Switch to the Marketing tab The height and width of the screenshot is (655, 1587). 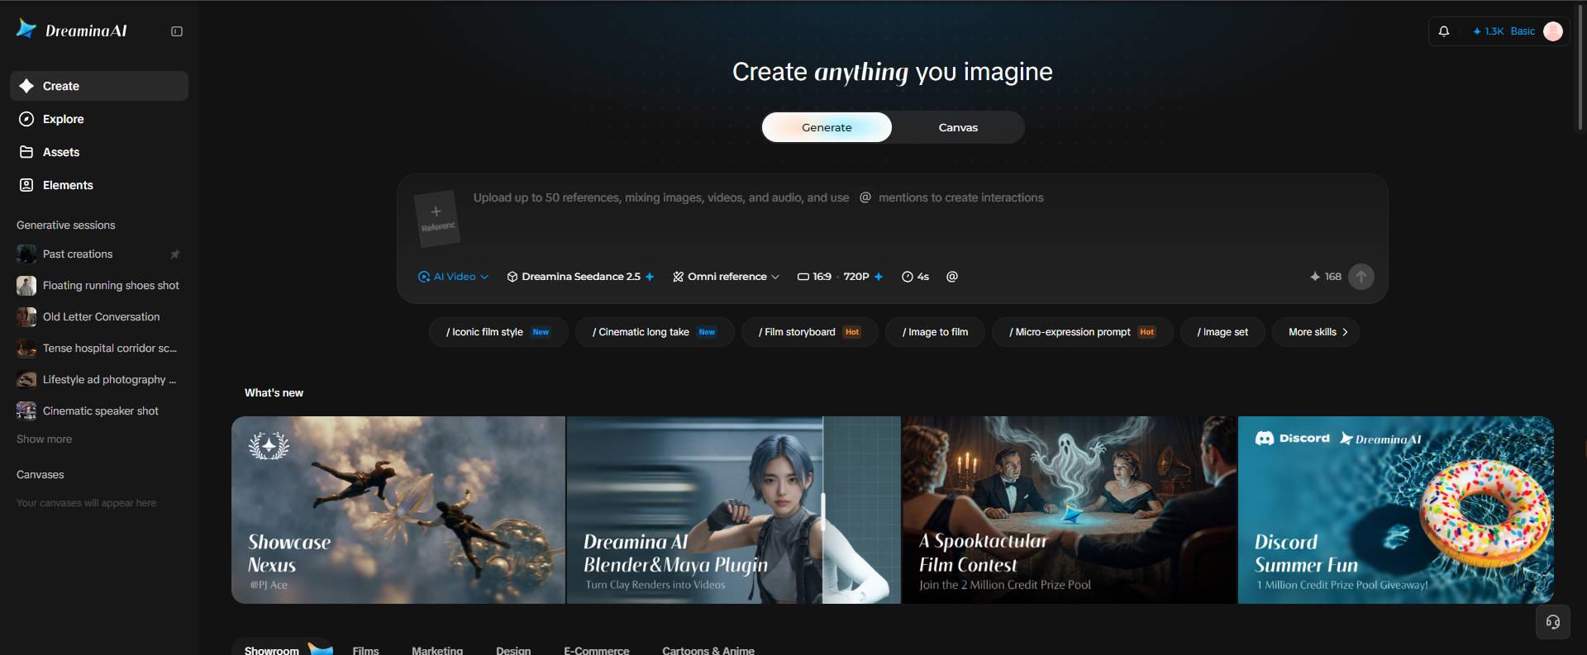click(437, 651)
